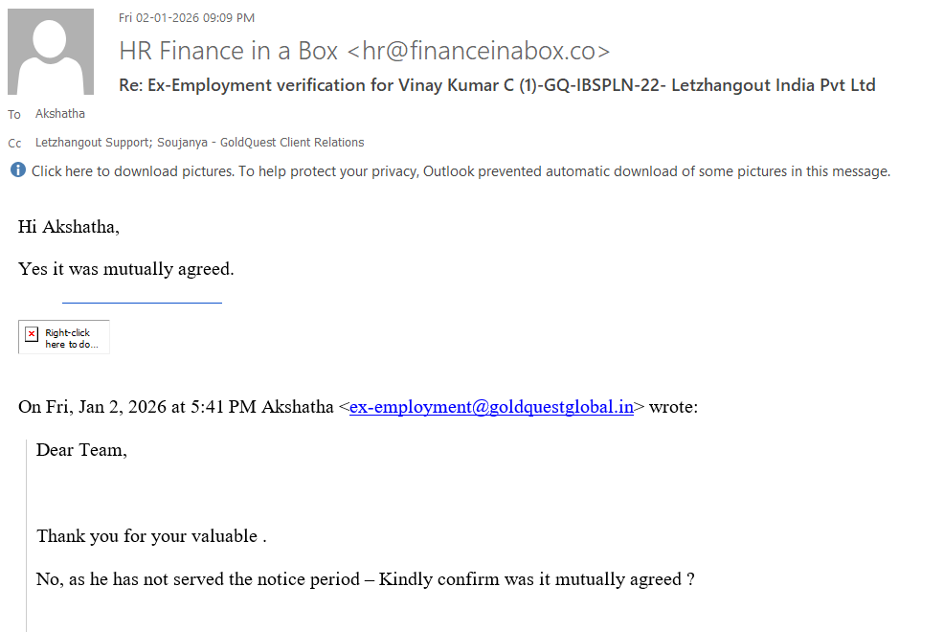Screen dimensions: 944x632
Task: Click the "Dear Team," line in quoted message
Action: (x=81, y=450)
